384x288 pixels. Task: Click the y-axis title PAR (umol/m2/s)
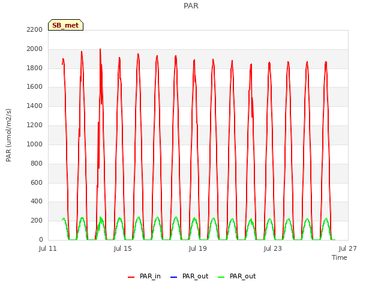[8, 135]
